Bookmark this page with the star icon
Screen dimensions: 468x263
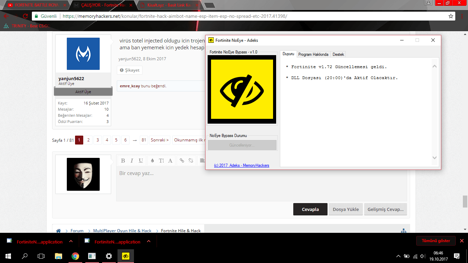pyautogui.click(x=451, y=16)
